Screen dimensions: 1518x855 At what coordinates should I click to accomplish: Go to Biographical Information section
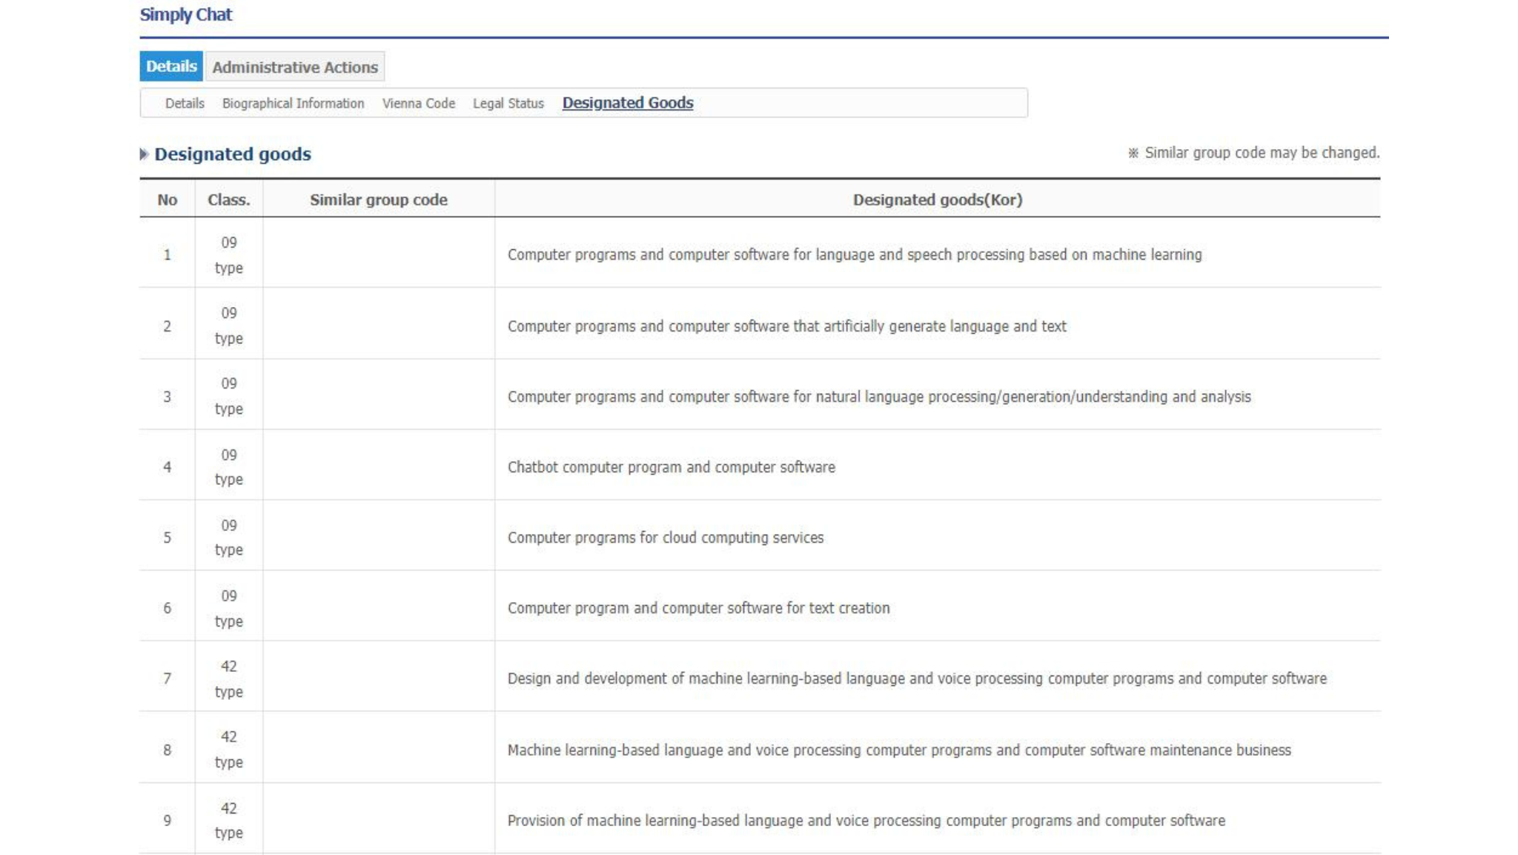click(293, 103)
